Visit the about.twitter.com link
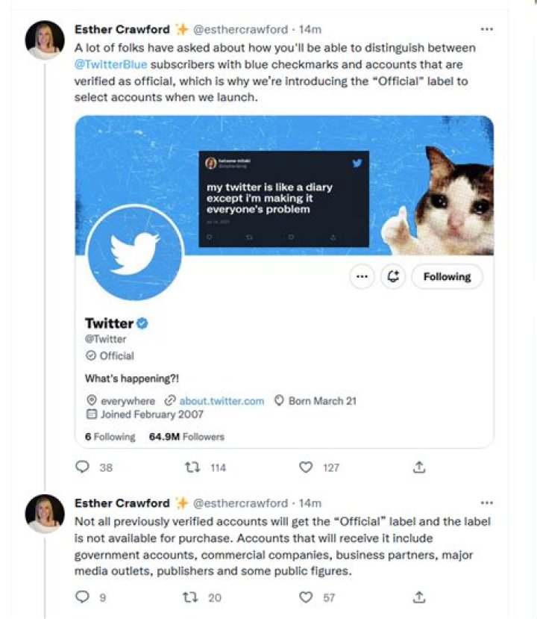Screen dimensions: 537x619 click(222, 401)
